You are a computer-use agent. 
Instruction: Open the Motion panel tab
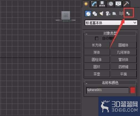[x=110, y=4]
